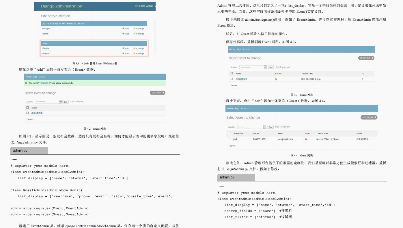Viewport: 403px width, 228px height.
Task: Click the Home breadcrumb above Select guest to change
Action: tap(230, 108)
